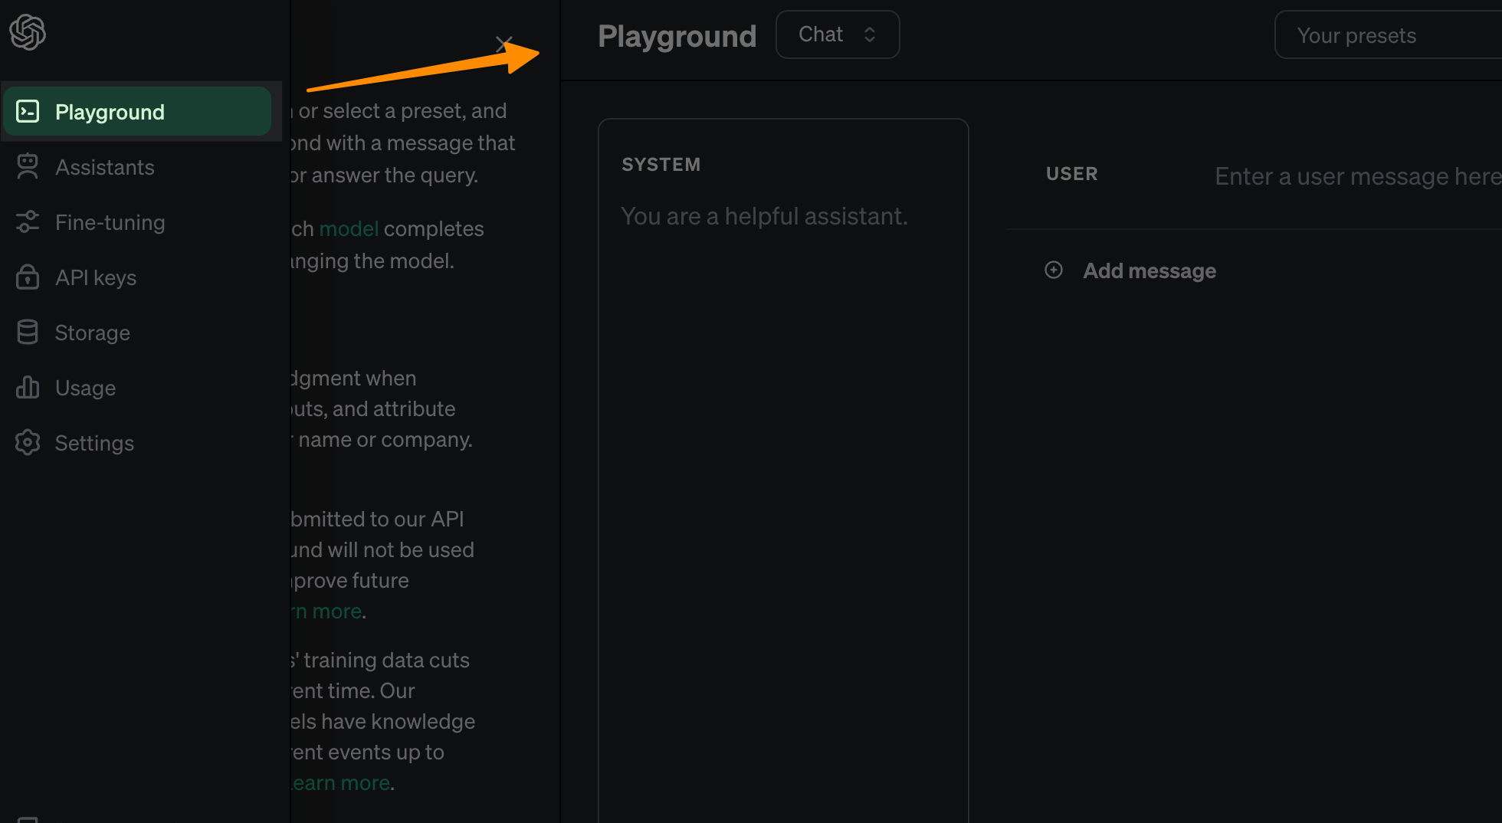This screenshot has height=823, width=1502.
Task: Expand the Chat mode dropdown
Action: (x=837, y=34)
